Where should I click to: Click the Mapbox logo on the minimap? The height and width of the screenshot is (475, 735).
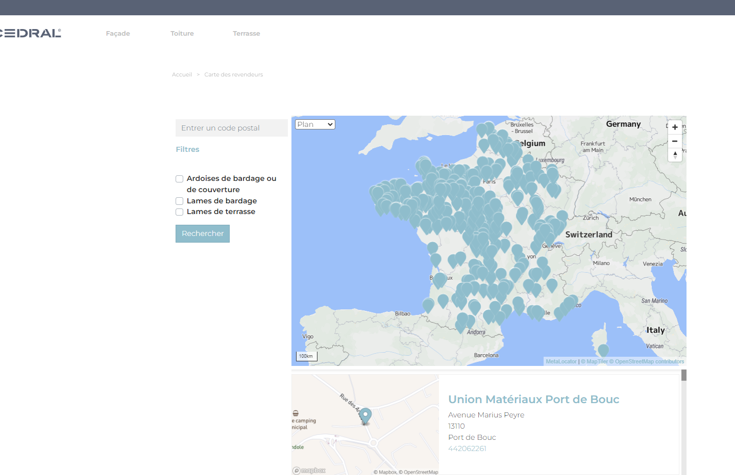coord(309,470)
